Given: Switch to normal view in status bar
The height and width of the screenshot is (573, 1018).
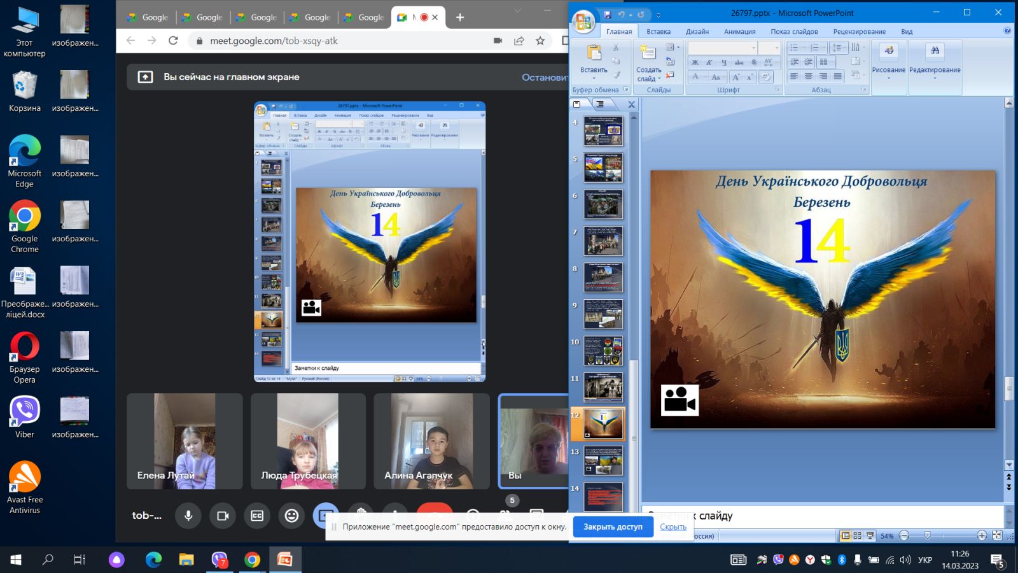Looking at the screenshot, I should 845,535.
